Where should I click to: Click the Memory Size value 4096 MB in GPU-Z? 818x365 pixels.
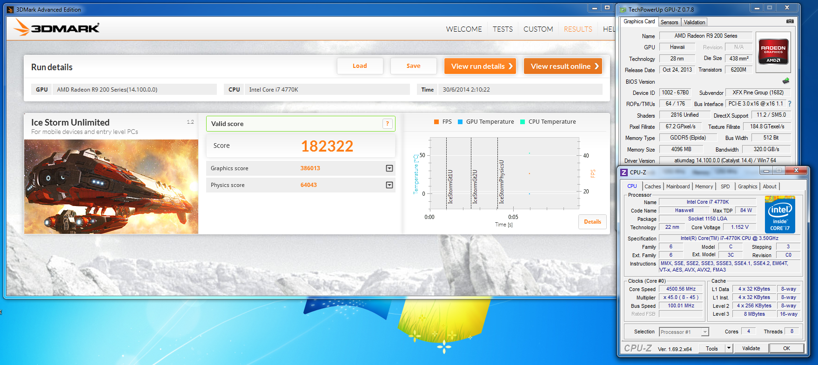pyautogui.click(x=681, y=149)
